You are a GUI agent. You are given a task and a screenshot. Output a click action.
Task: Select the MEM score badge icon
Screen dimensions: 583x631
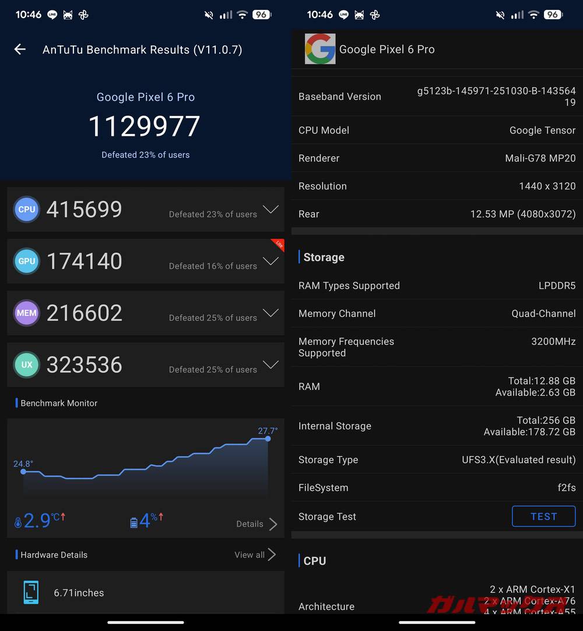coord(26,313)
